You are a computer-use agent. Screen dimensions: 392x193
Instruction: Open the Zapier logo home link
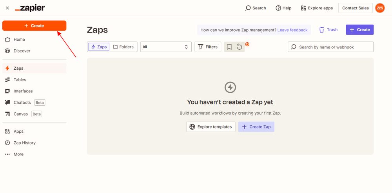[x=30, y=8]
